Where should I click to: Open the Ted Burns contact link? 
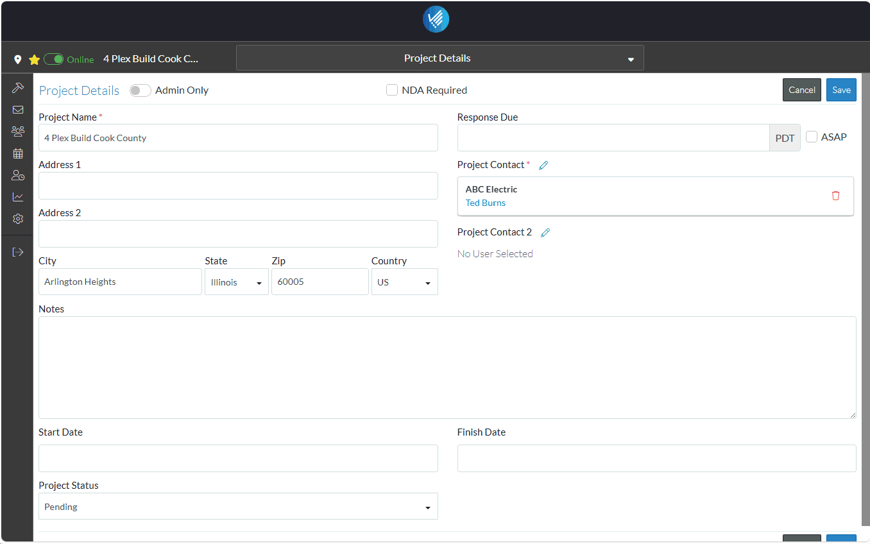click(x=485, y=203)
